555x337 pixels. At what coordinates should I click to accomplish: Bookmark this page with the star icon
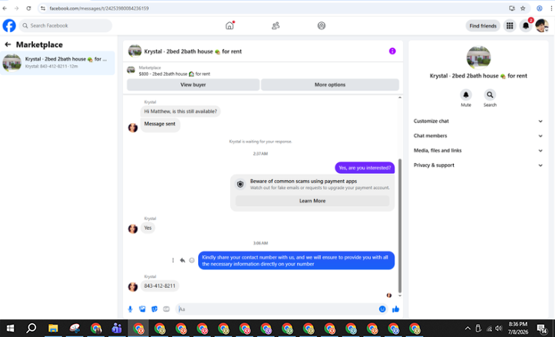(523, 8)
